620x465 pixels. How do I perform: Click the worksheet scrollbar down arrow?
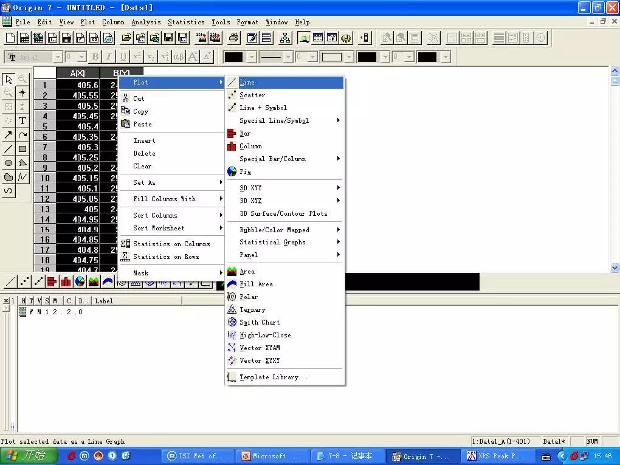pyautogui.click(x=615, y=267)
